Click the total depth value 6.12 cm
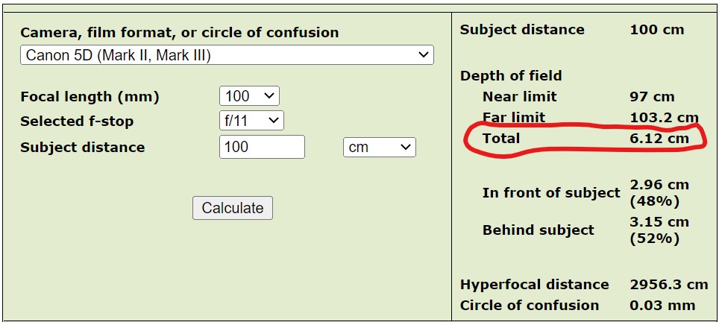The width and height of the screenshot is (719, 322). click(660, 139)
